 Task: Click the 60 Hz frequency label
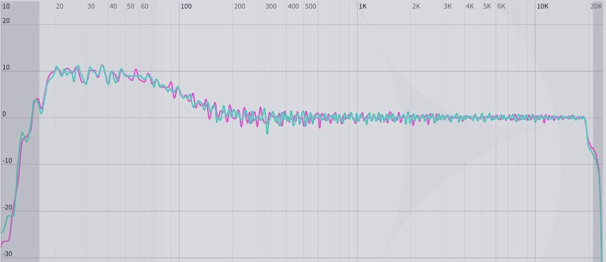144,7
